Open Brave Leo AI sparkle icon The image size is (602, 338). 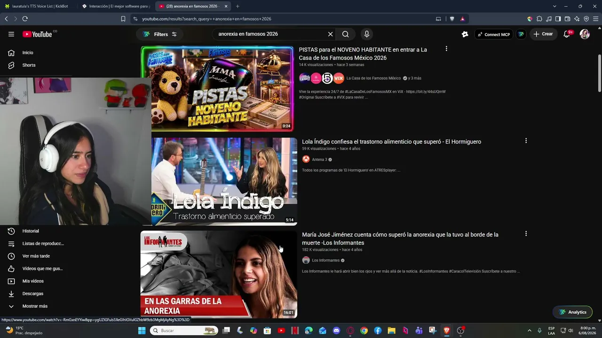577,19
